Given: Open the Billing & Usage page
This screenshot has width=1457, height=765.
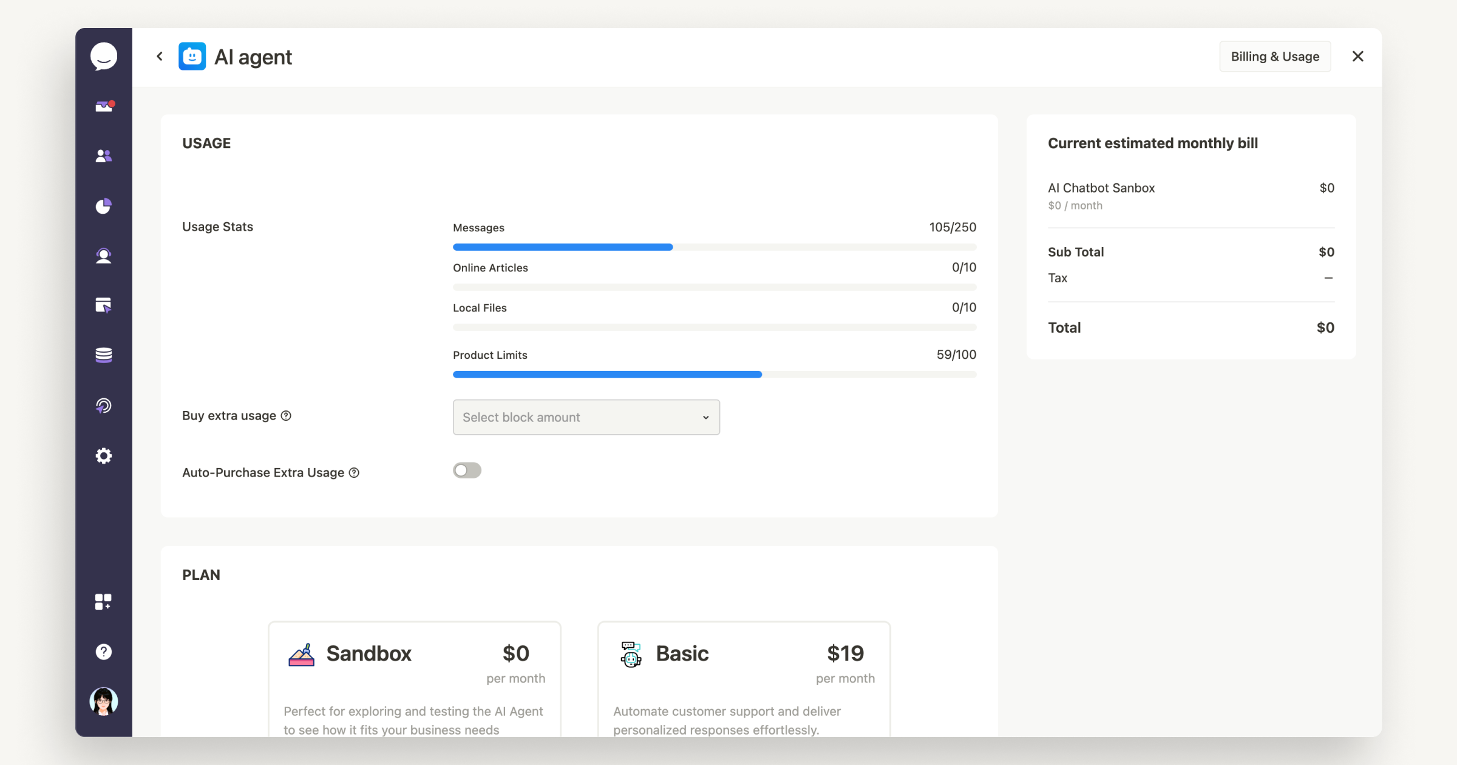Looking at the screenshot, I should pos(1275,56).
